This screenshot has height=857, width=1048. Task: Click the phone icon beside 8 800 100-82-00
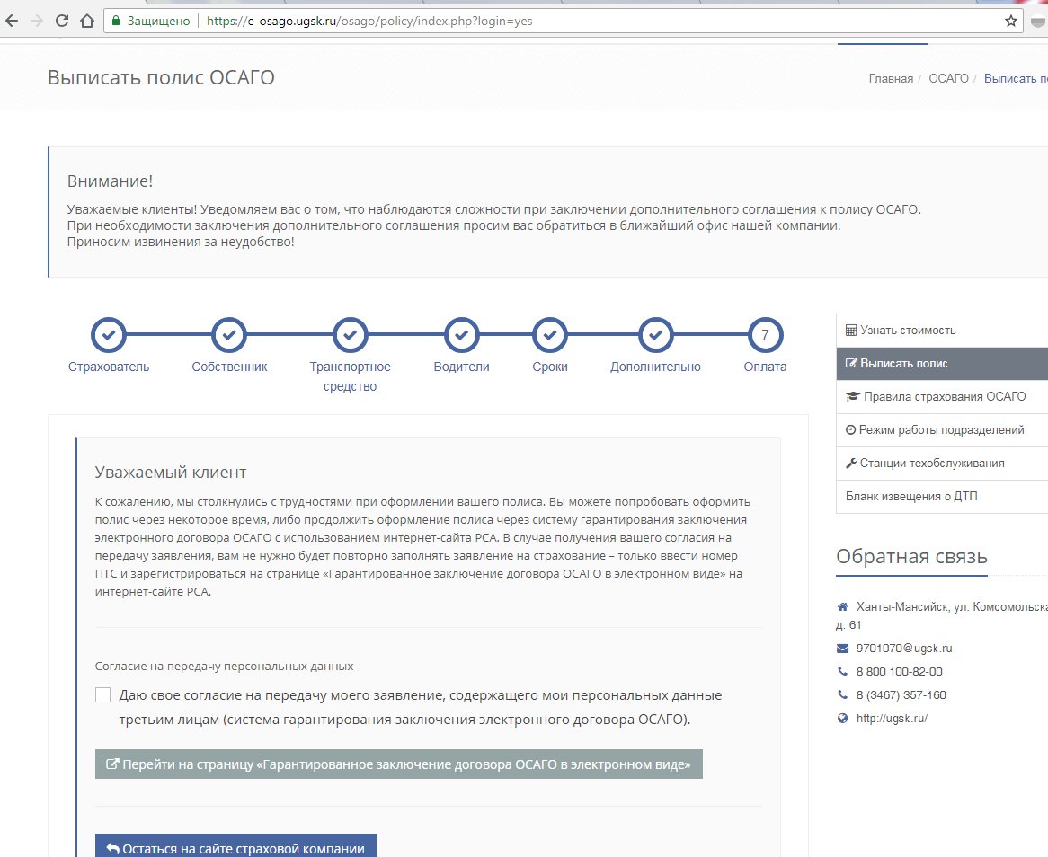pos(843,671)
